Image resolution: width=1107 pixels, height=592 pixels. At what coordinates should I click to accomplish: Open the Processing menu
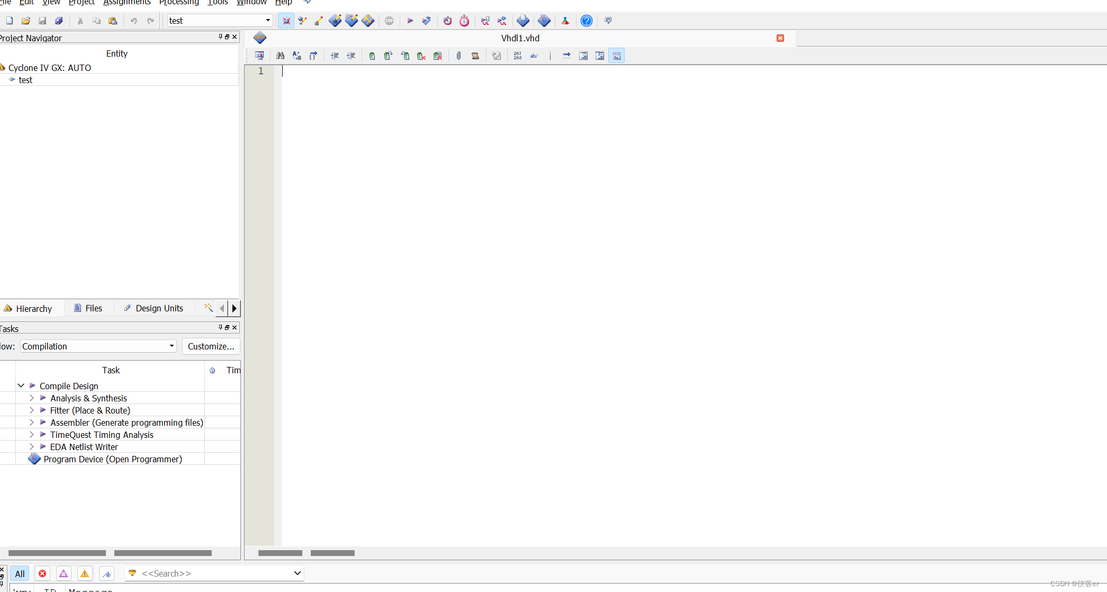pyautogui.click(x=179, y=3)
